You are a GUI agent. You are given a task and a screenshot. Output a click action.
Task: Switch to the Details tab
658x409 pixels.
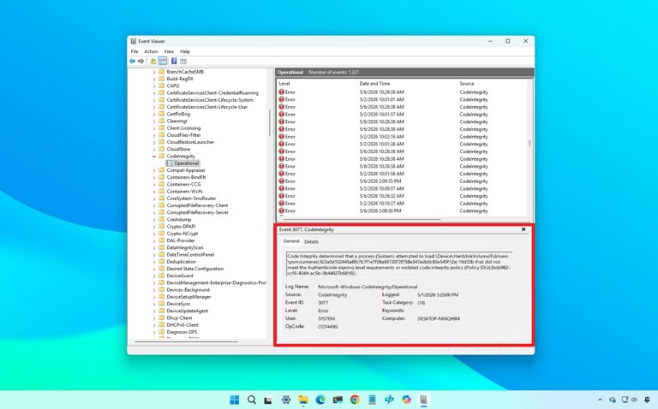tap(311, 242)
